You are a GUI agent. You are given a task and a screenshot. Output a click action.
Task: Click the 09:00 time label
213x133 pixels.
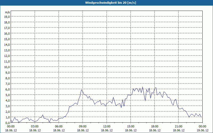(83, 127)
